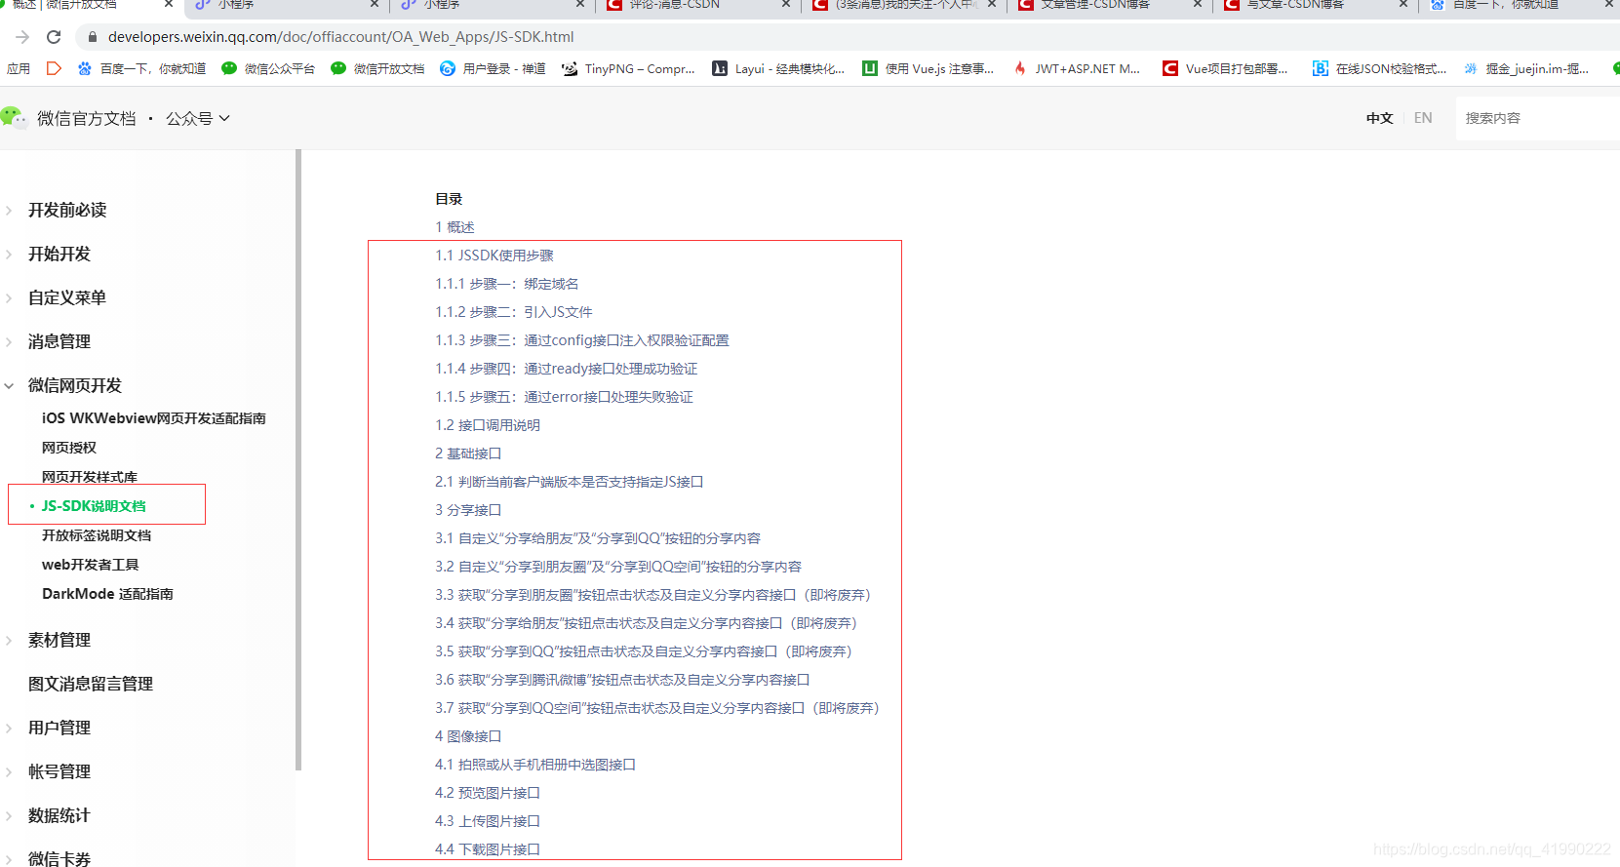The width and height of the screenshot is (1620, 867).
Task: Jump to 1.1 JSSDK使用步骤
Action: coord(494,256)
